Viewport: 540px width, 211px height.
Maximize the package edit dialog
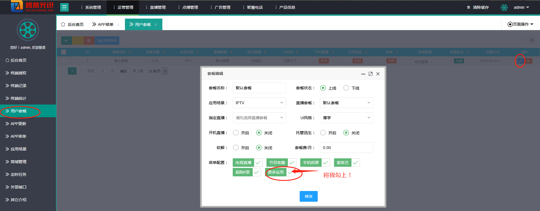(x=371, y=74)
